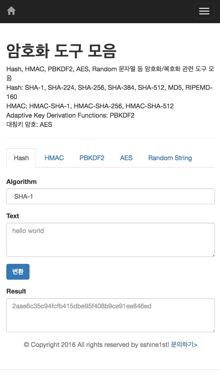Follow the 문의하기 contact link
The image size is (220, 383).
coord(184,344)
